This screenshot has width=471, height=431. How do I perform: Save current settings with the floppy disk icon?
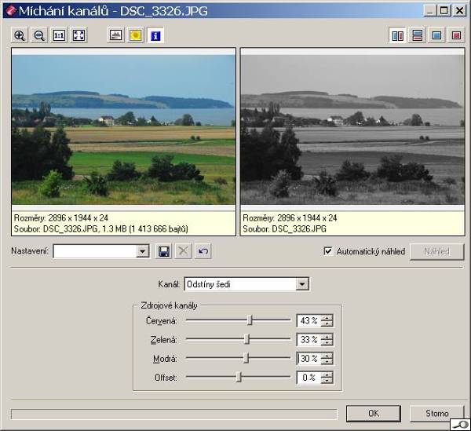[164, 251]
